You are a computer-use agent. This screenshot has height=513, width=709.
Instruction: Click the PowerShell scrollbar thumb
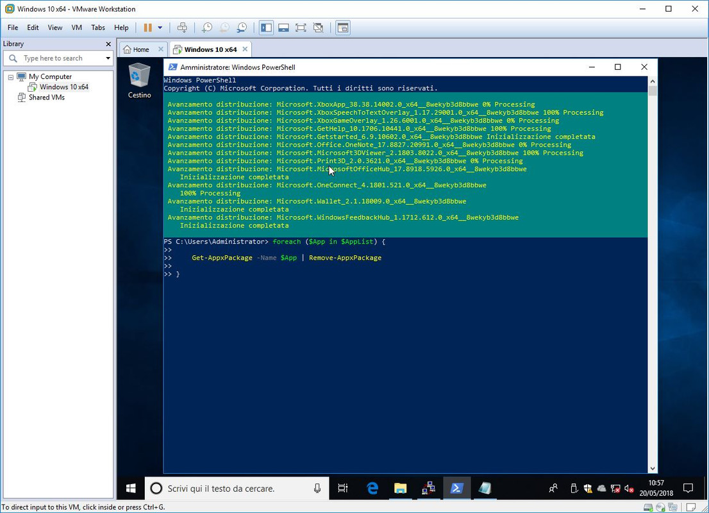pyautogui.click(x=653, y=90)
